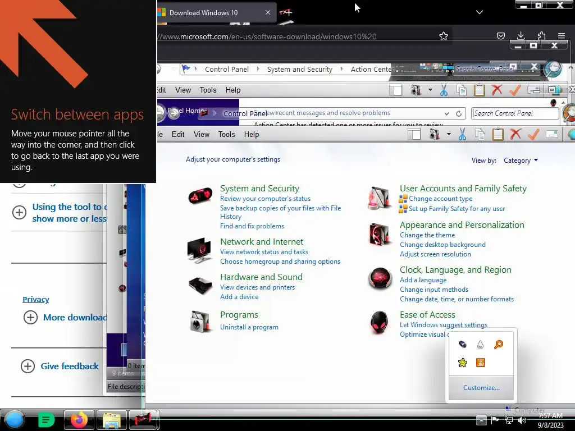Open Action Center flag in system tray
The width and height of the screenshot is (575, 431).
(495, 420)
